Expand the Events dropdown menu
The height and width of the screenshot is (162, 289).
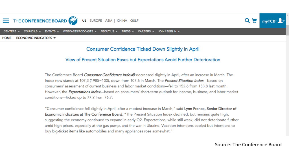(52, 31)
